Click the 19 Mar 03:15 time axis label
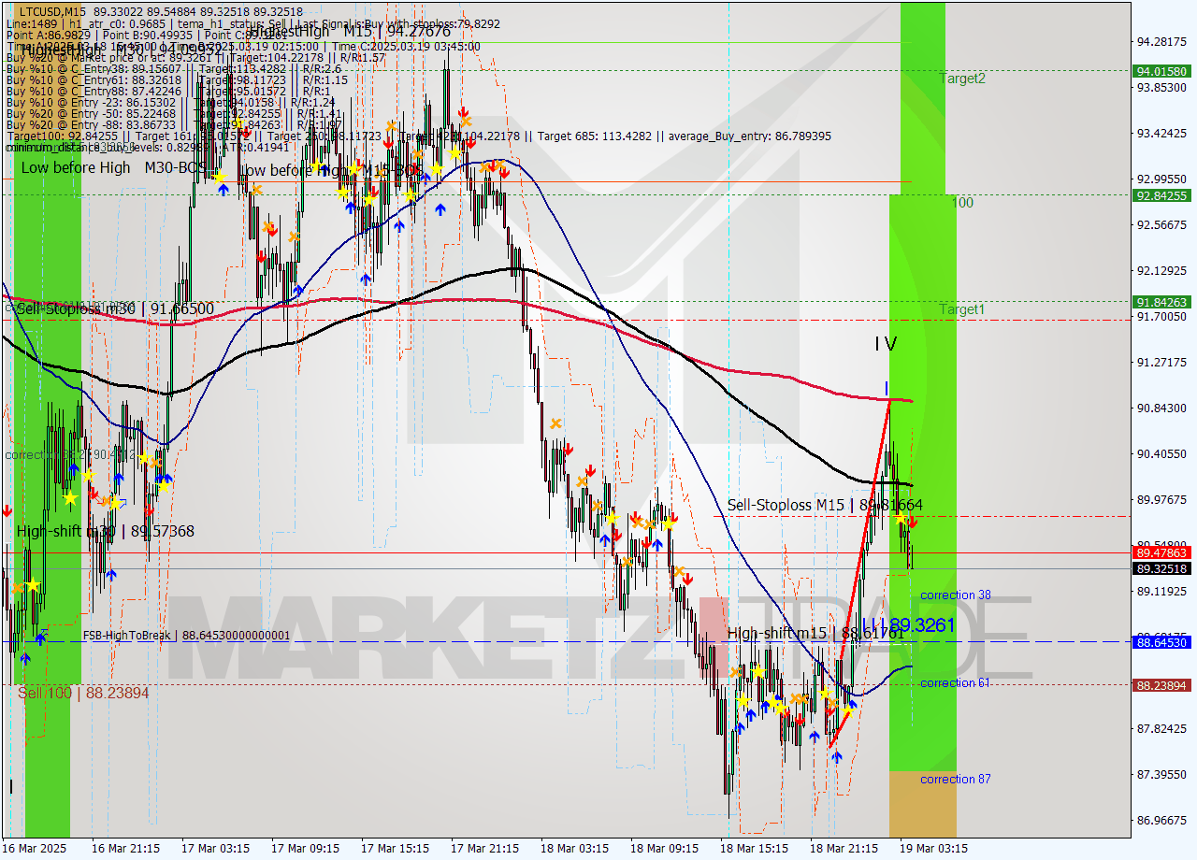This screenshot has width=1197, height=860. (936, 849)
